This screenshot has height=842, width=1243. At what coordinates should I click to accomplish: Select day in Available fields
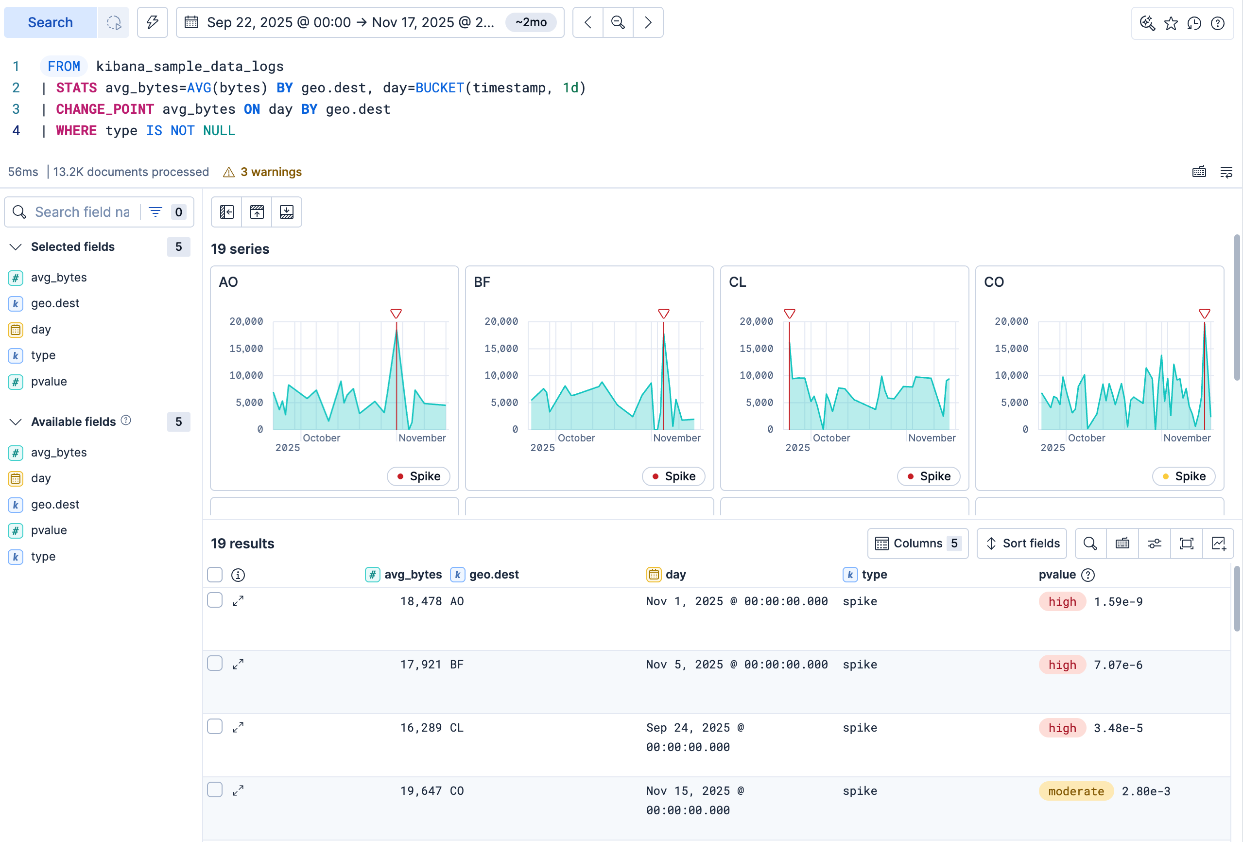pyautogui.click(x=41, y=478)
